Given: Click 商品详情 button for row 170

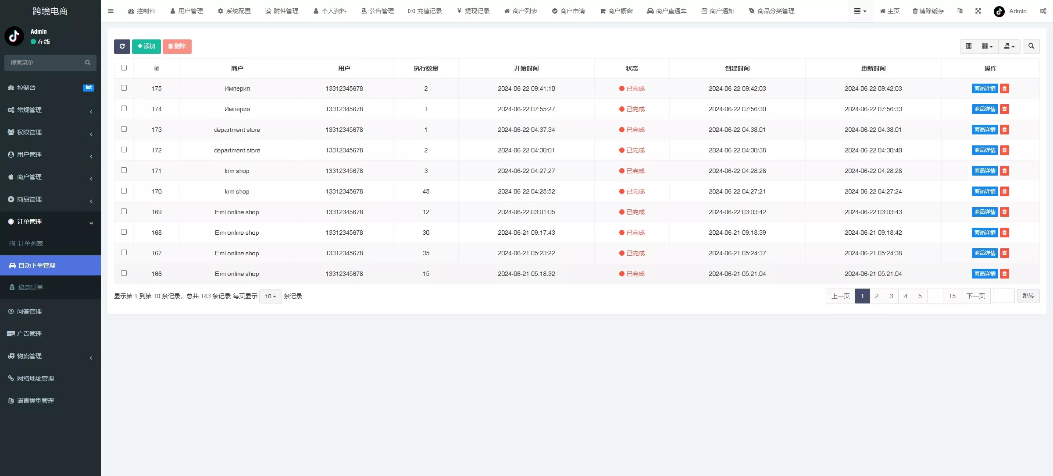Looking at the screenshot, I should pos(985,191).
